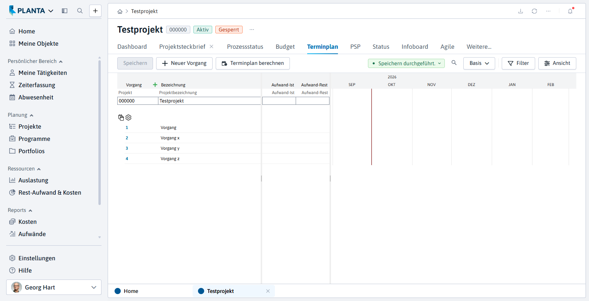This screenshot has width=589, height=301.
Task: Click the green plus icon beside Vorgang header
Action: pyautogui.click(x=155, y=85)
